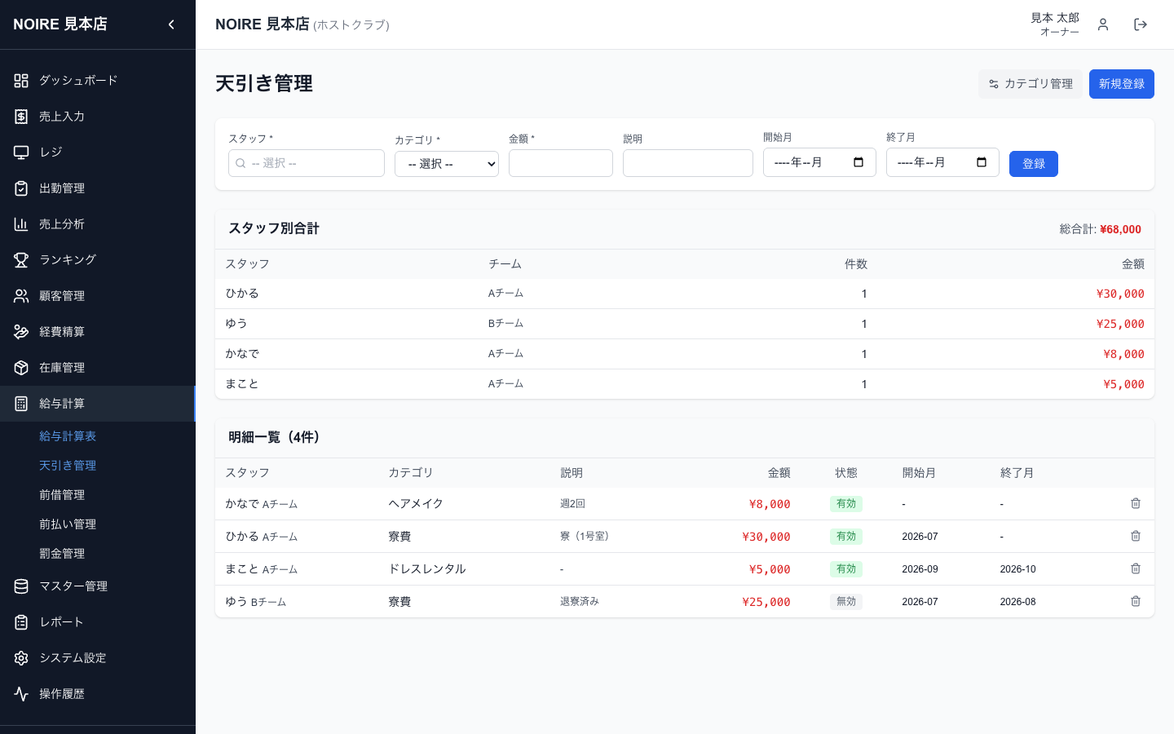Screen dimensions: 1174x734
Task: Click the 顧客管理 people icon
Action: (x=21, y=296)
